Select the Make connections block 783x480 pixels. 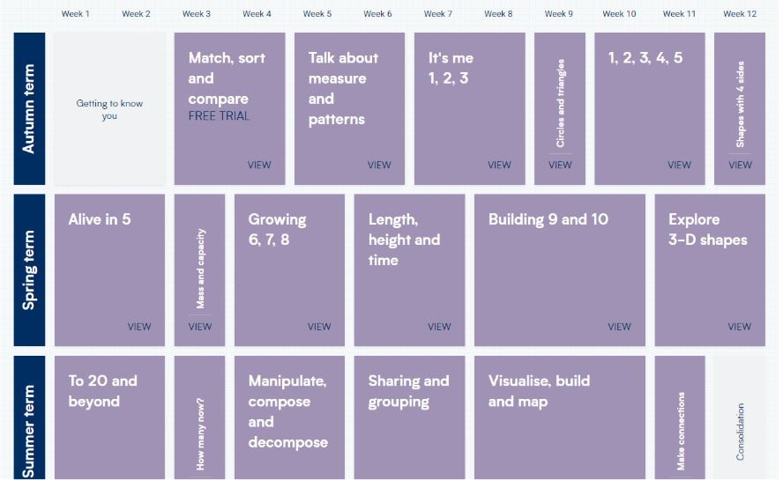click(x=680, y=417)
